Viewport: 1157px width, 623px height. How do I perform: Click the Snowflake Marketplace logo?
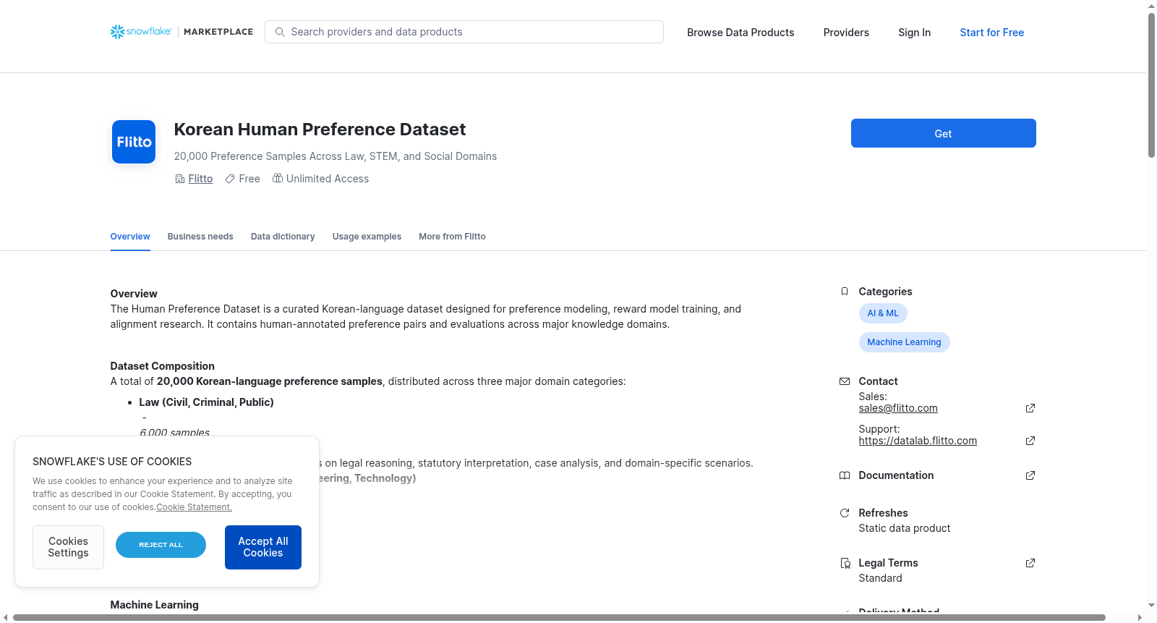click(x=182, y=32)
